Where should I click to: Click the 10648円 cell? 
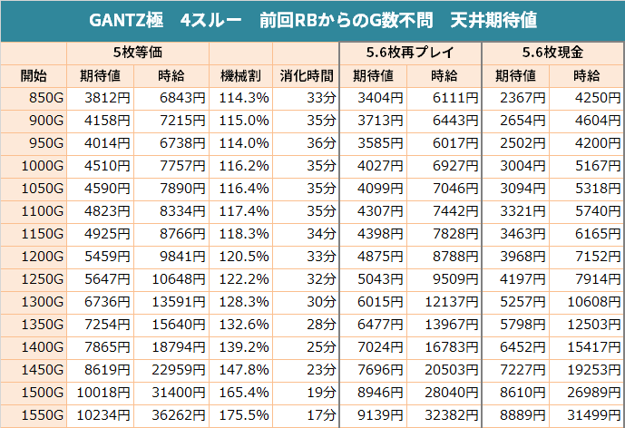click(x=171, y=280)
